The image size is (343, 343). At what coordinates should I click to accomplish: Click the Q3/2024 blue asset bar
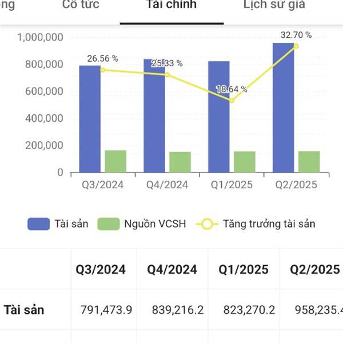coord(90,119)
